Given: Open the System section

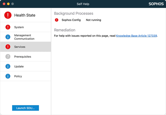Looking at the screenshot, I should [x=25, y=27].
